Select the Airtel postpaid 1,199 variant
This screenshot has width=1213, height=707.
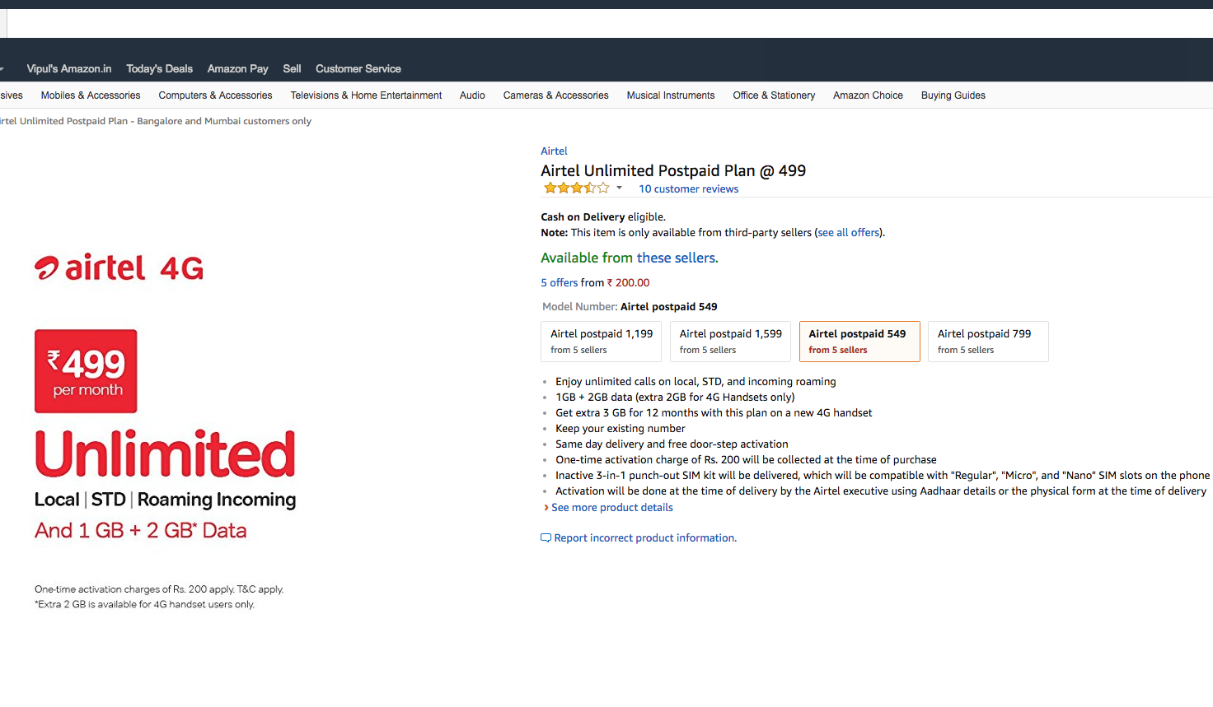601,342
